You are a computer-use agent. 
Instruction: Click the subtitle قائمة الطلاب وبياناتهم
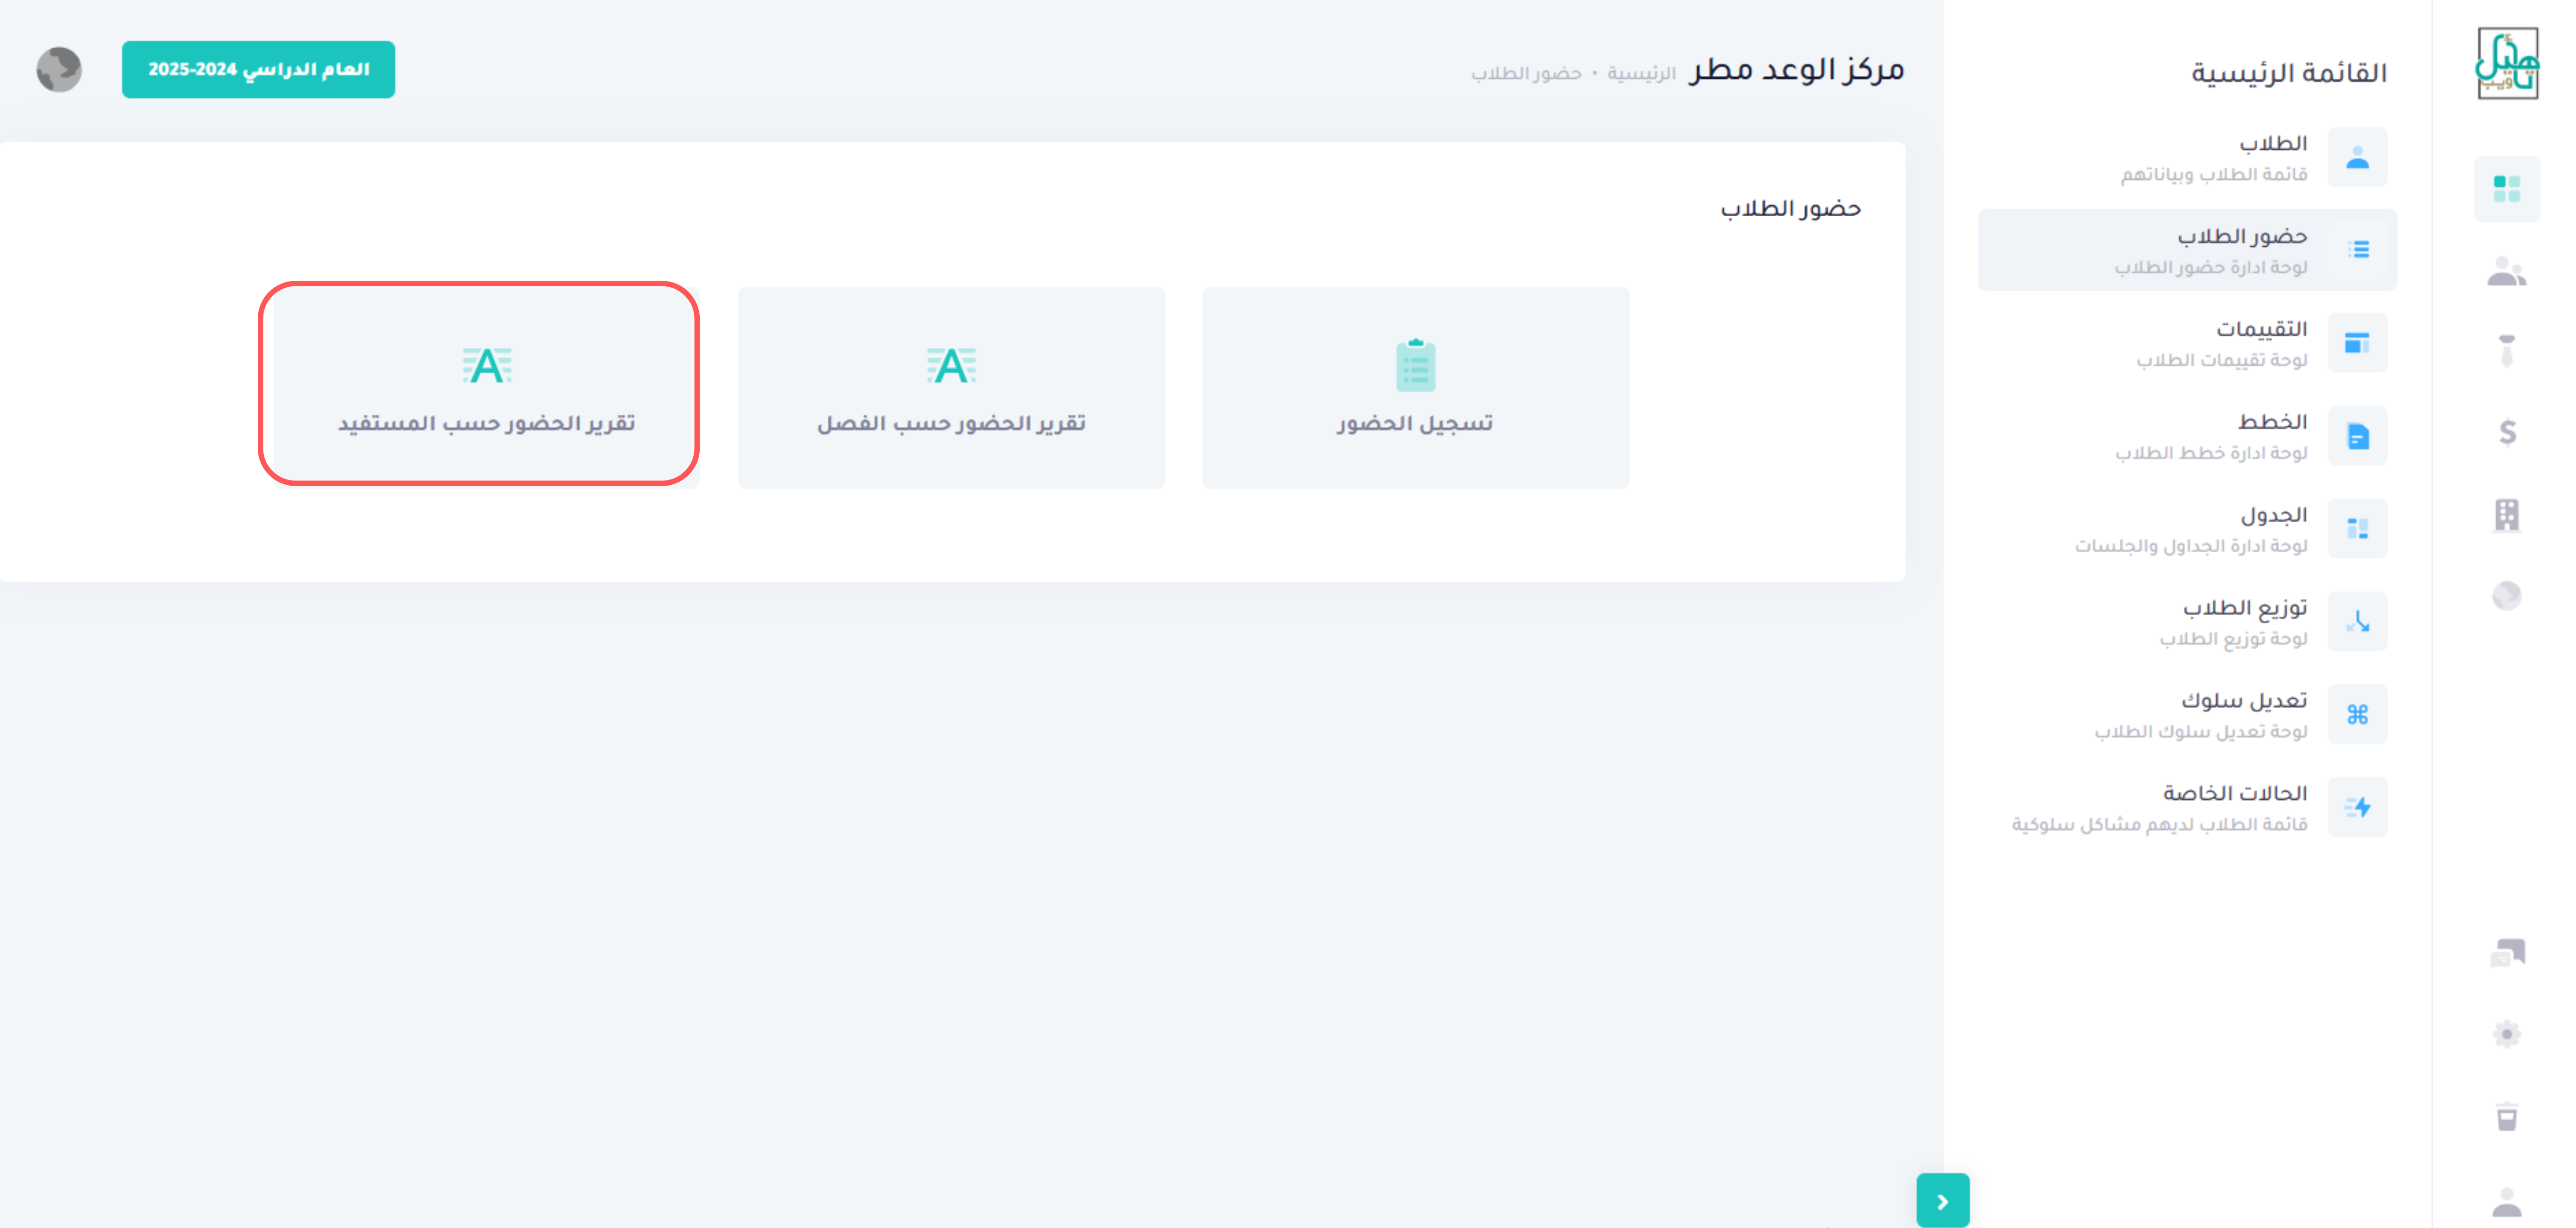click(2214, 175)
